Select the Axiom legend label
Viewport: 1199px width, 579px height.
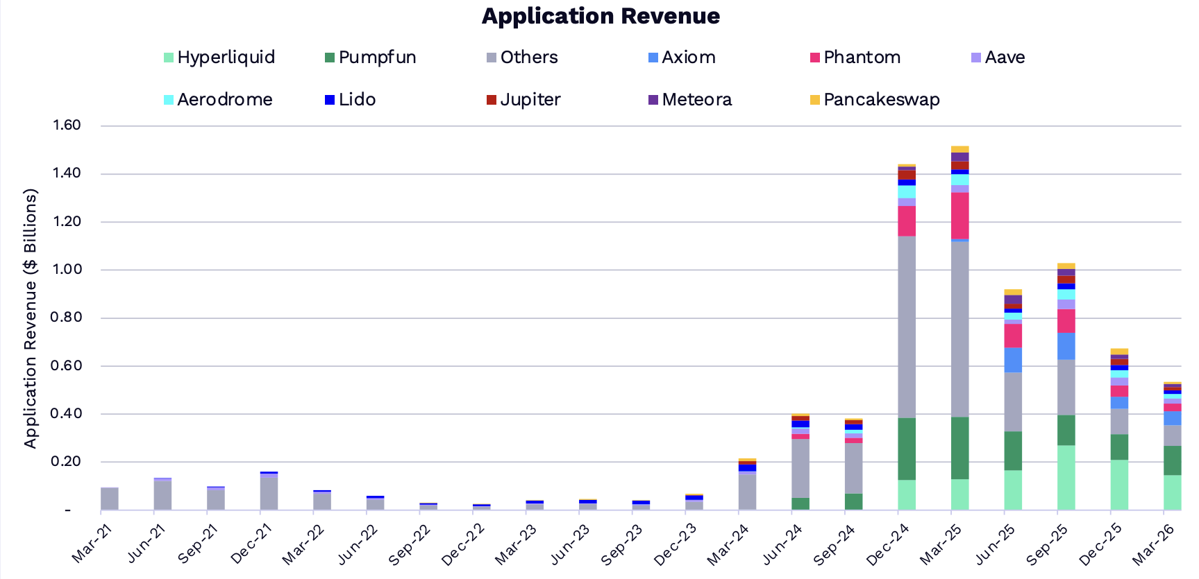[x=689, y=58]
